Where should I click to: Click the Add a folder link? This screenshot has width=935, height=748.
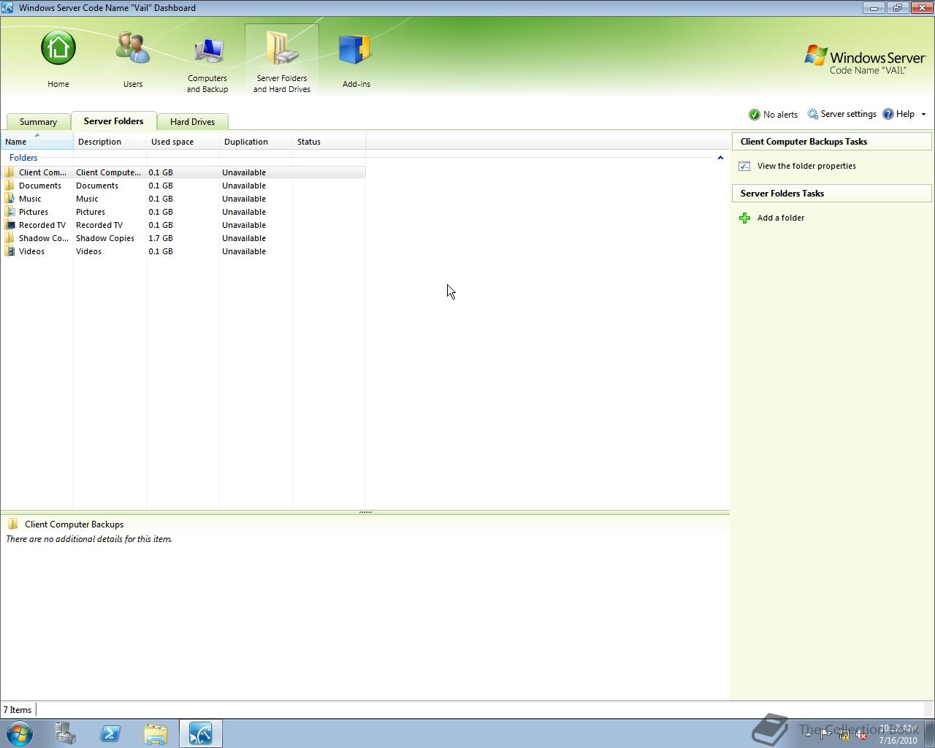[x=781, y=218]
